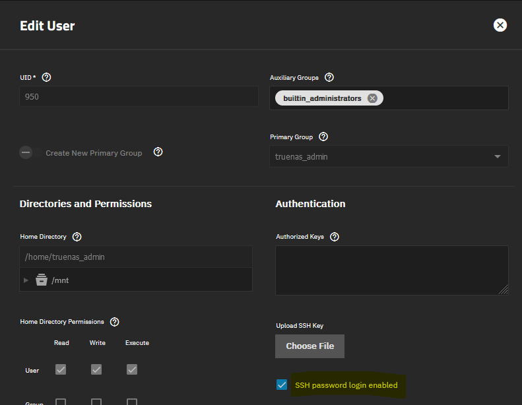Screen dimensions: 522x405
Task: Toggle Create New Primary Group switch
Action: point(26,152)
